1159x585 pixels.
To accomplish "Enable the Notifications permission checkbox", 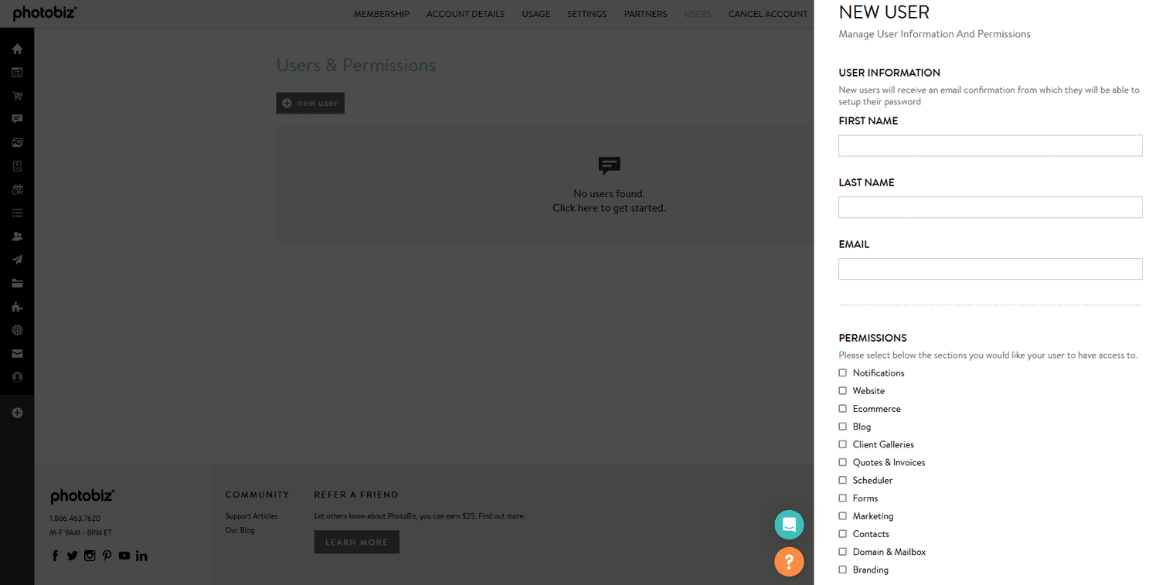I will [842, 372].
